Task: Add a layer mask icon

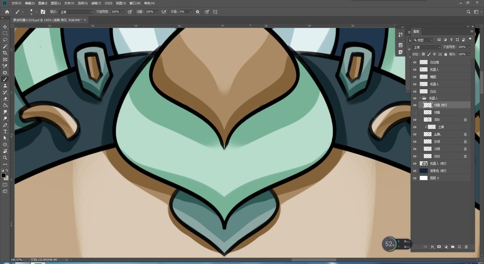Action: [x=439, y=247]
